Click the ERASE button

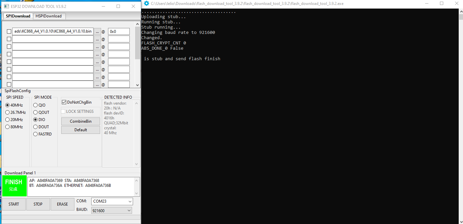[62, 204]
